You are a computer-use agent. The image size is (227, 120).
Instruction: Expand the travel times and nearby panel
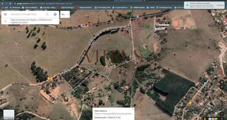[x=5, y=21]
